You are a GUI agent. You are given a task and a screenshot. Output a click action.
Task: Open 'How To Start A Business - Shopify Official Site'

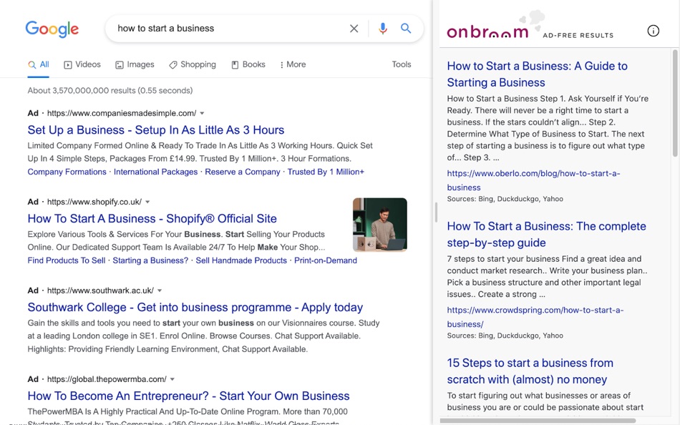click(x=152, y=218)
